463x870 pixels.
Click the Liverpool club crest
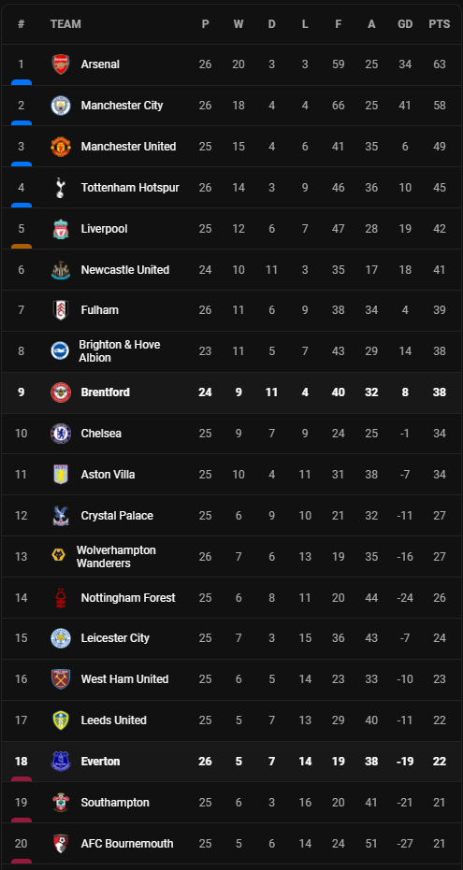[x=61, y=229]
